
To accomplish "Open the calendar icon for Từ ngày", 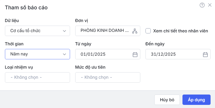I will click(135, 54).
